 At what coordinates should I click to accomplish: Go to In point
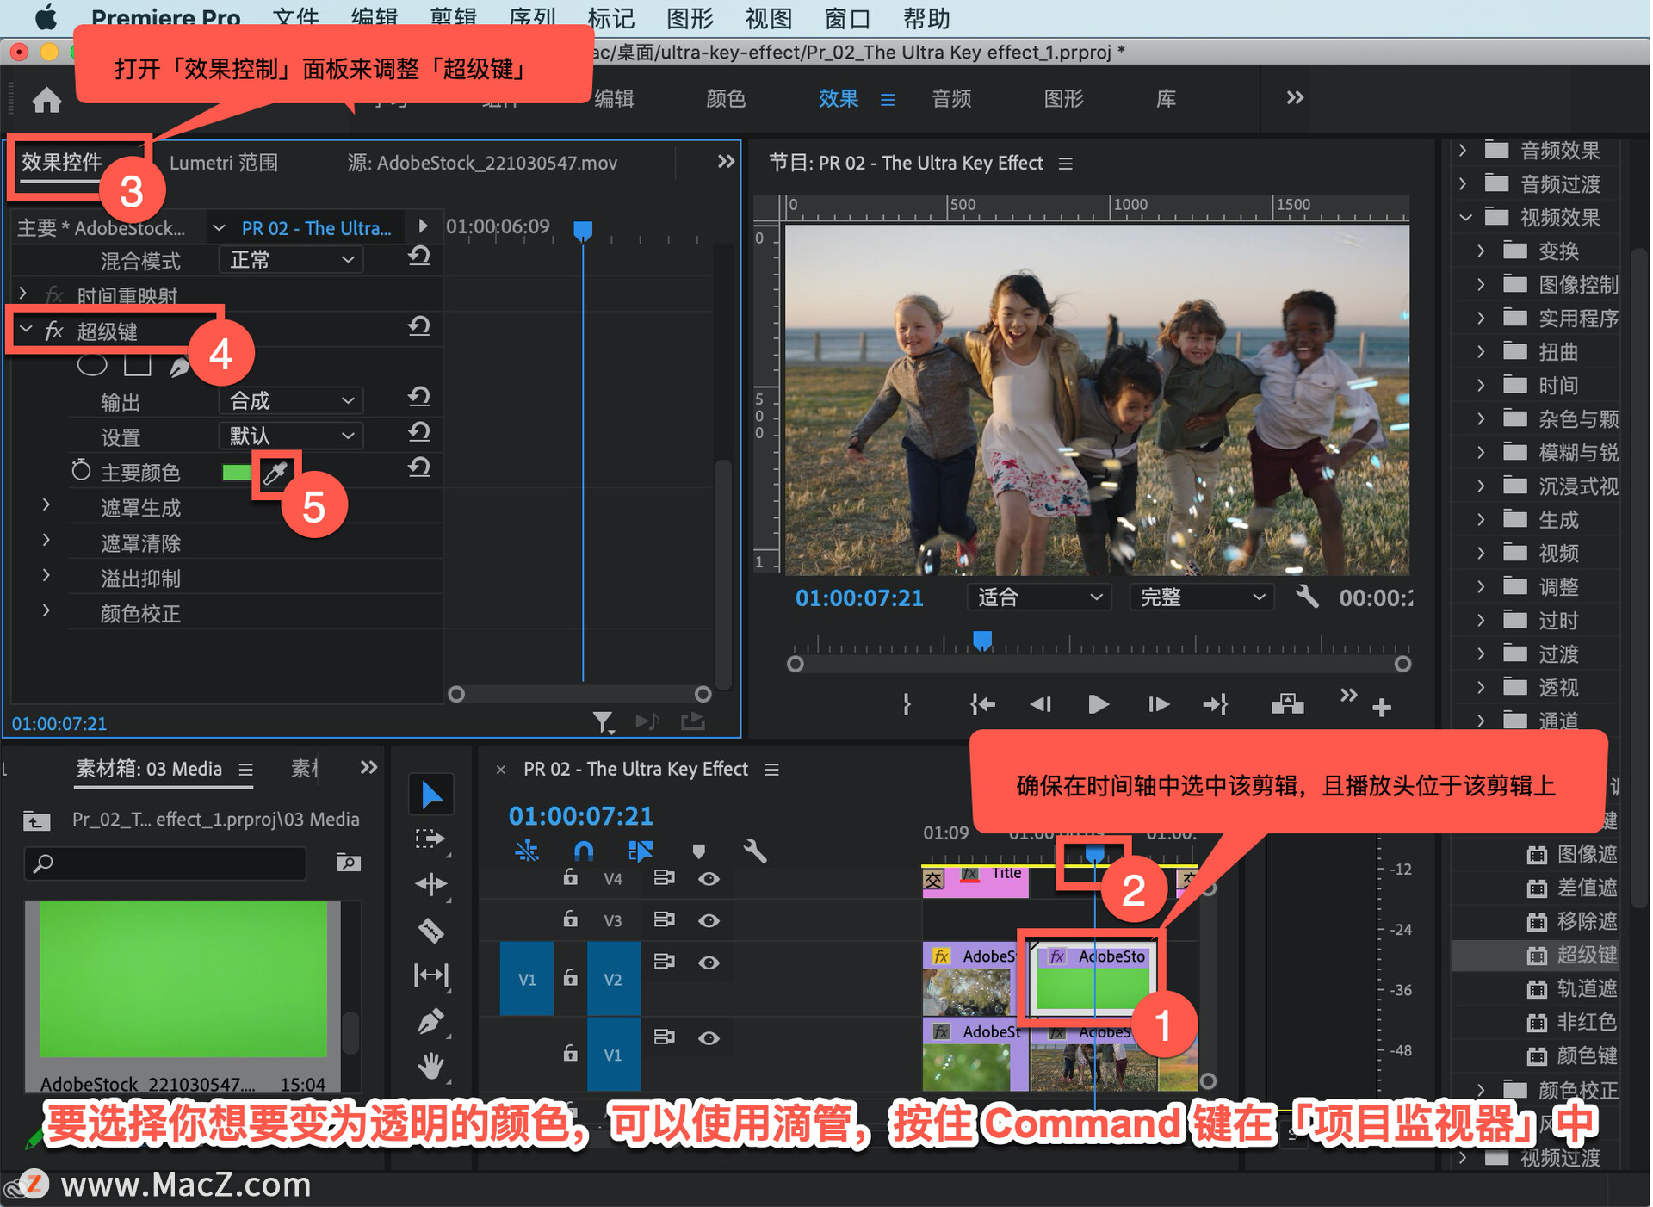982,705
